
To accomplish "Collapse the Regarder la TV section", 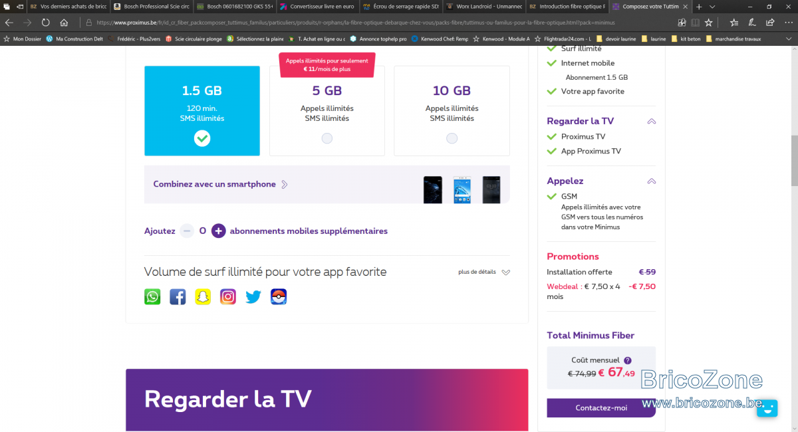I will tap(652, 122).
